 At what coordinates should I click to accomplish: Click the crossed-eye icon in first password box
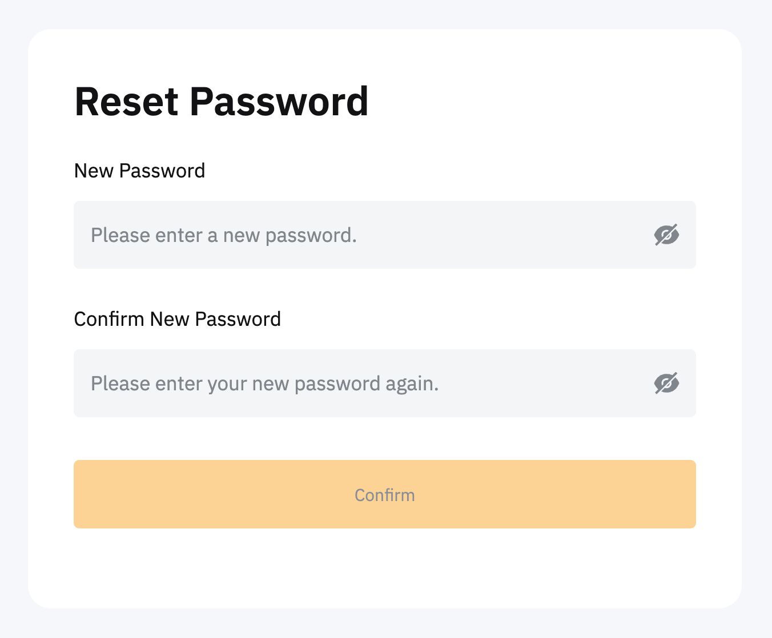click(666, 235)
